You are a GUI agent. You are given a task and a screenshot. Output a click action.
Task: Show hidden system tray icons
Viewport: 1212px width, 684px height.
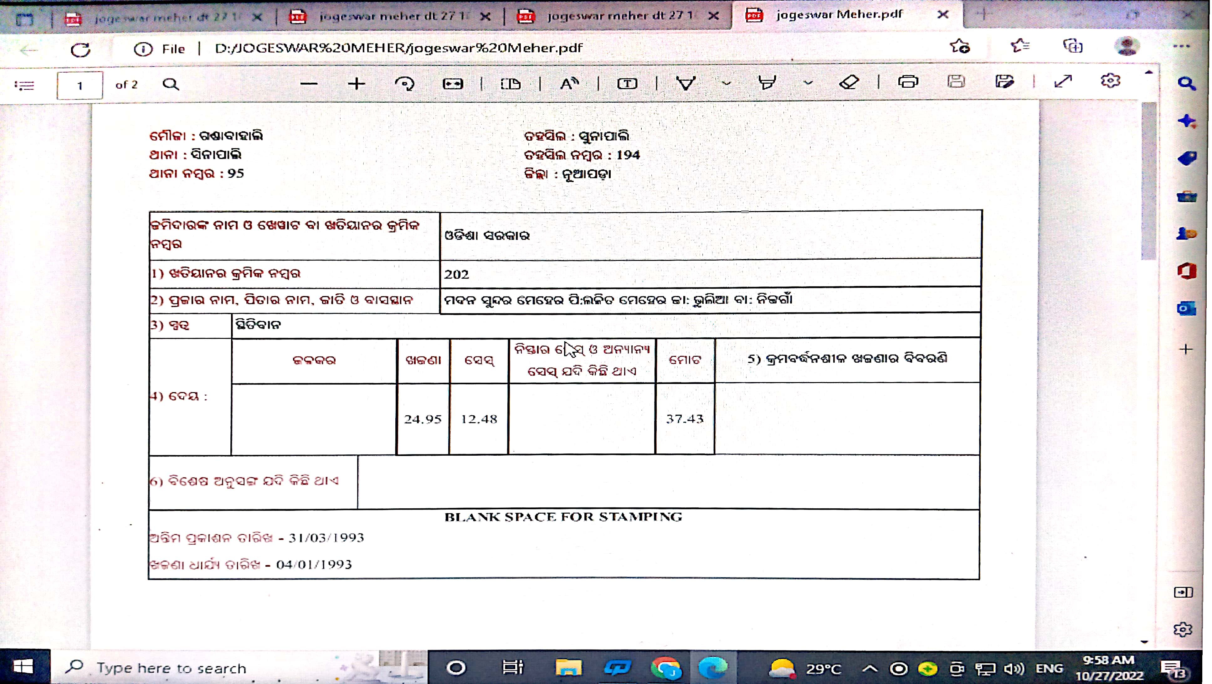(870, 668)
